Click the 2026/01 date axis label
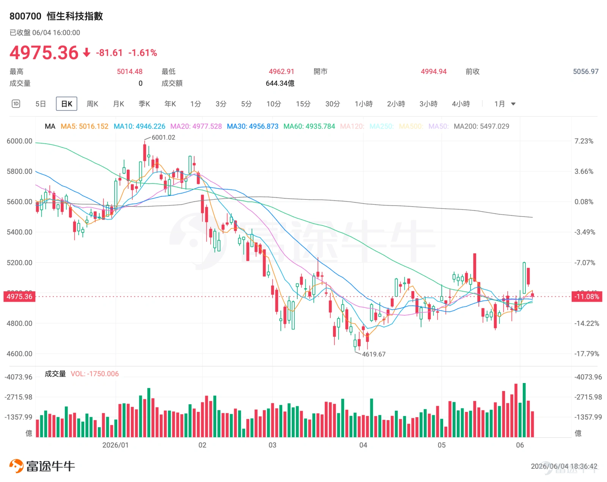This screenshot has width=607, height=482. 115,445
